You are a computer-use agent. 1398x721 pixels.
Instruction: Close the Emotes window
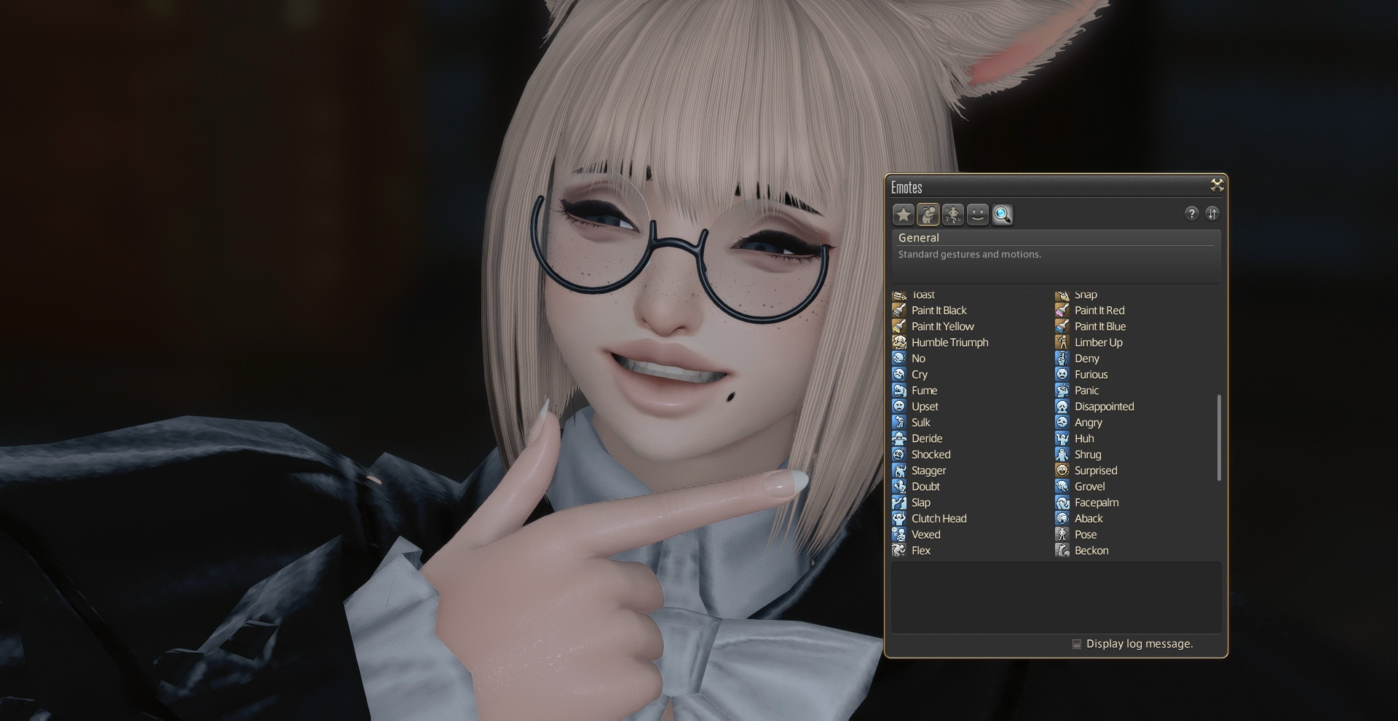pos(1217,186)
